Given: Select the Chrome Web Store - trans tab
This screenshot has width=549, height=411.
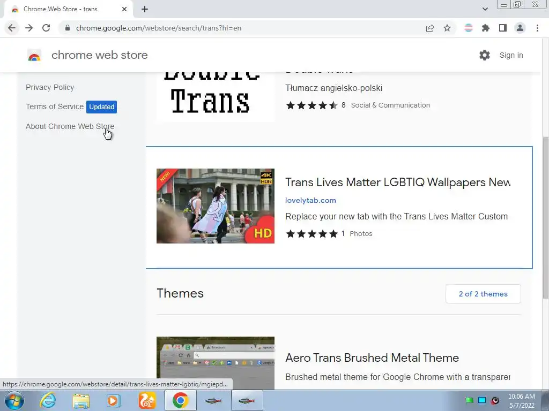Looking at the screenshot, I should (x=68, y=9).
